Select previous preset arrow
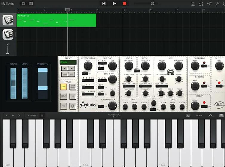The height and width of the screenshot is (167, 225). 64,68
